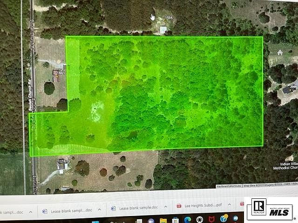Click the Indian Village Methodist Church label
298x223 pixels.
[285, 166]
